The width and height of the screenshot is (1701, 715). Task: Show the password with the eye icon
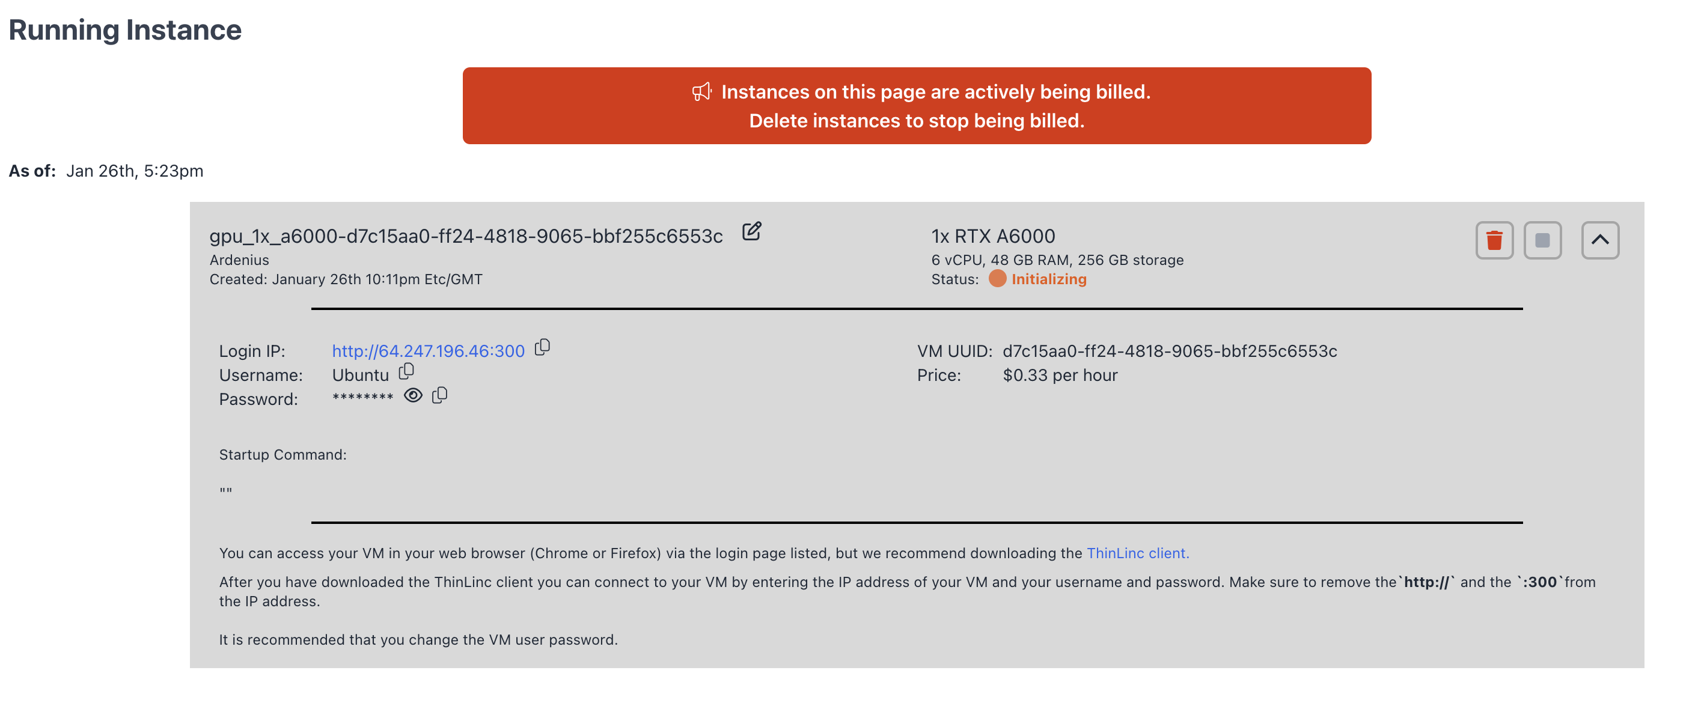click(413, 395)
